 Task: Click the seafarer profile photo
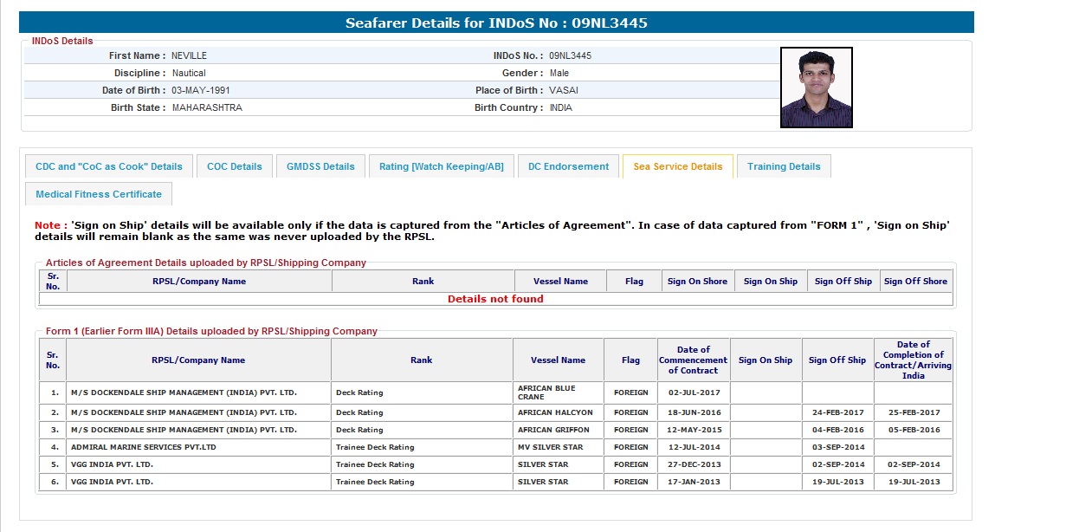[816, 88]
